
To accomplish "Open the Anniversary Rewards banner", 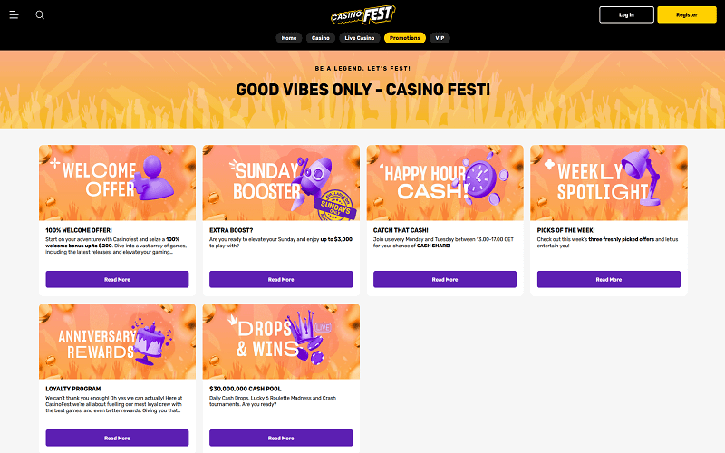I will click(117, 342).
